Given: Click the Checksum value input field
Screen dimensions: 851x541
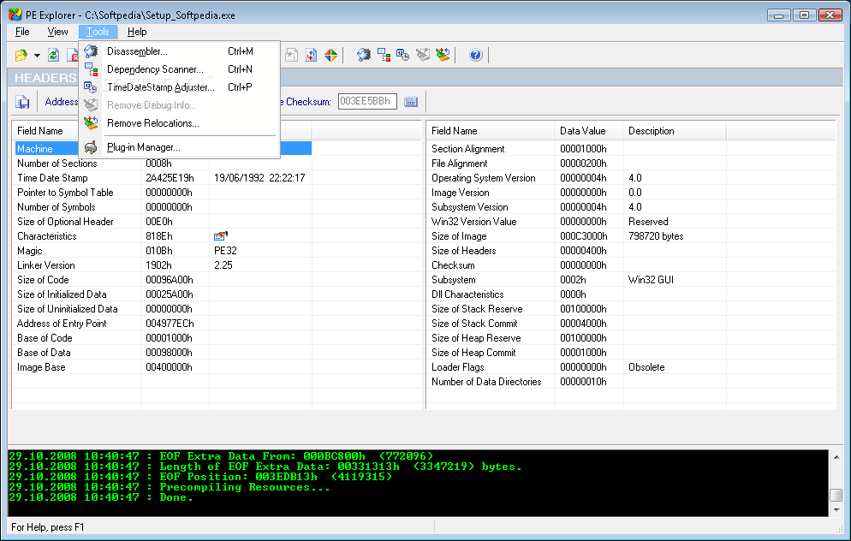Looking at the screenshot, I should click(367, 102).
